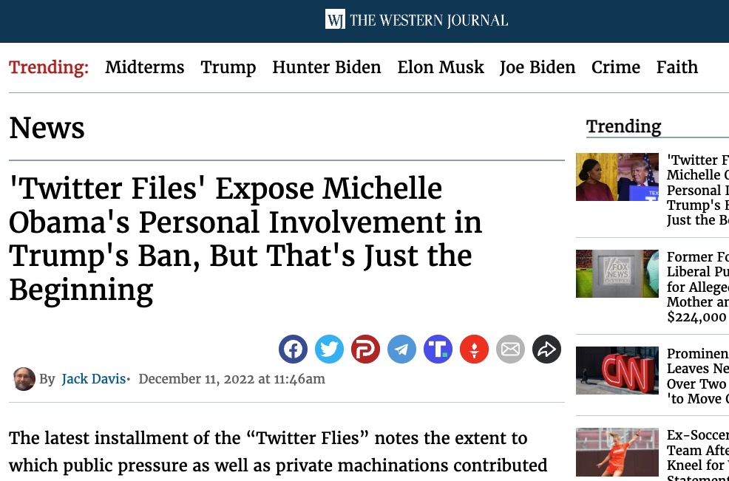This screenshot has width=729, height=481.
Task: Select Trump in trending bar
Action: (228, 67)
